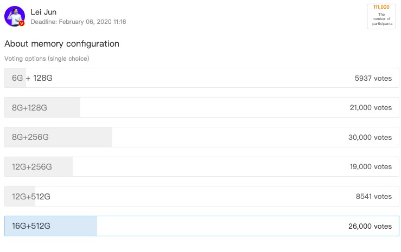The width and height of the screenshot is (401, 252).
Task: Choose the 8G+256G memory option
Action: [x=30, y=137]
